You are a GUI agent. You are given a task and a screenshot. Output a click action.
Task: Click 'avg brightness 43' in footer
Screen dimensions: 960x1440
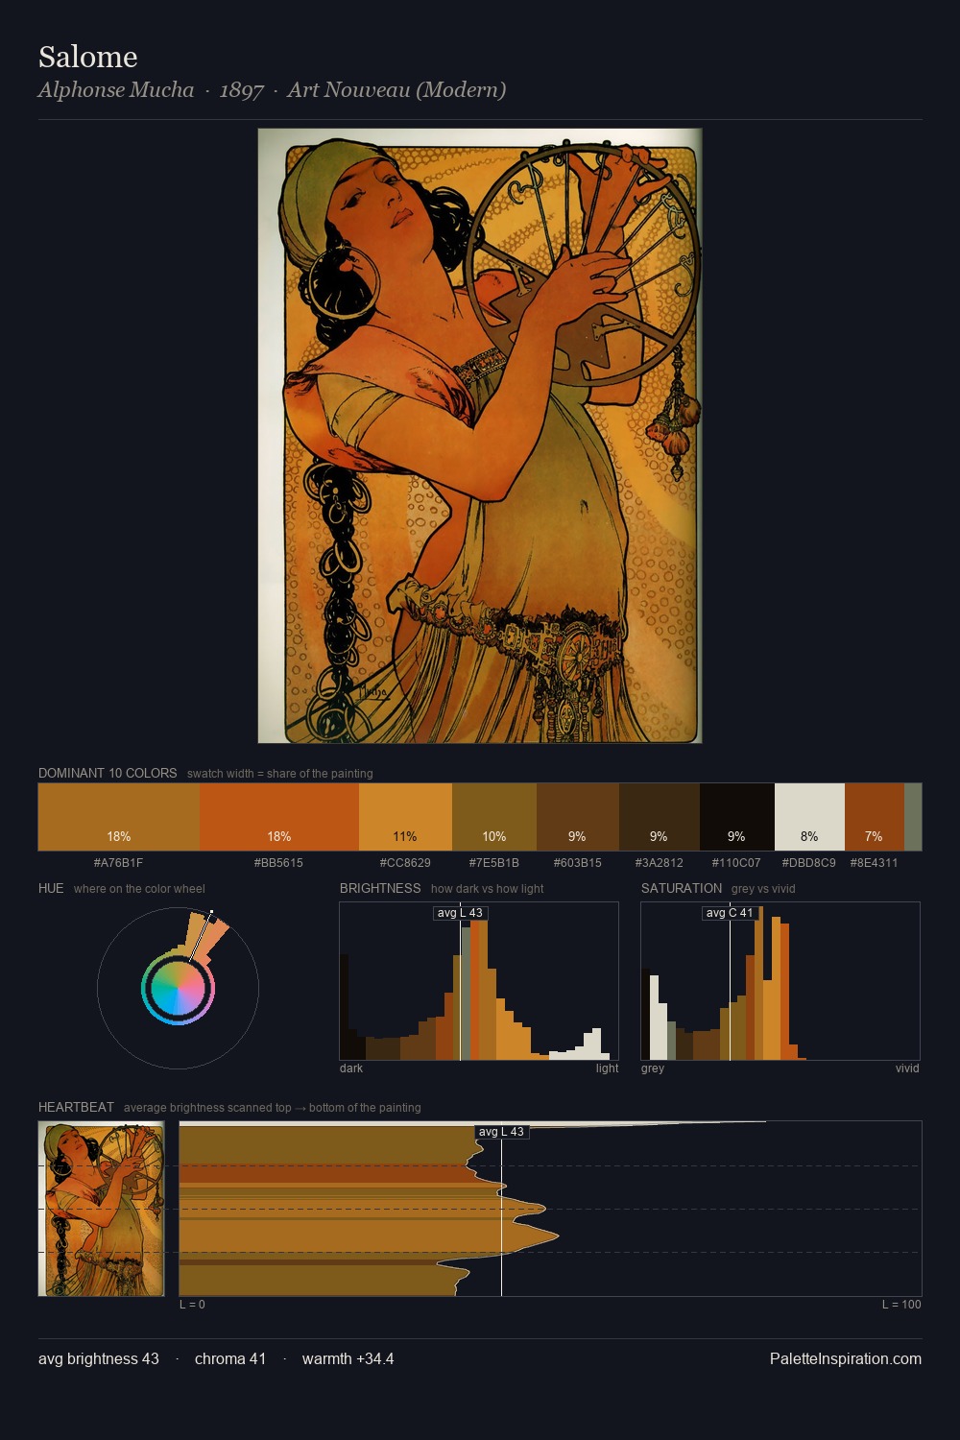[x=99, y=1358]
